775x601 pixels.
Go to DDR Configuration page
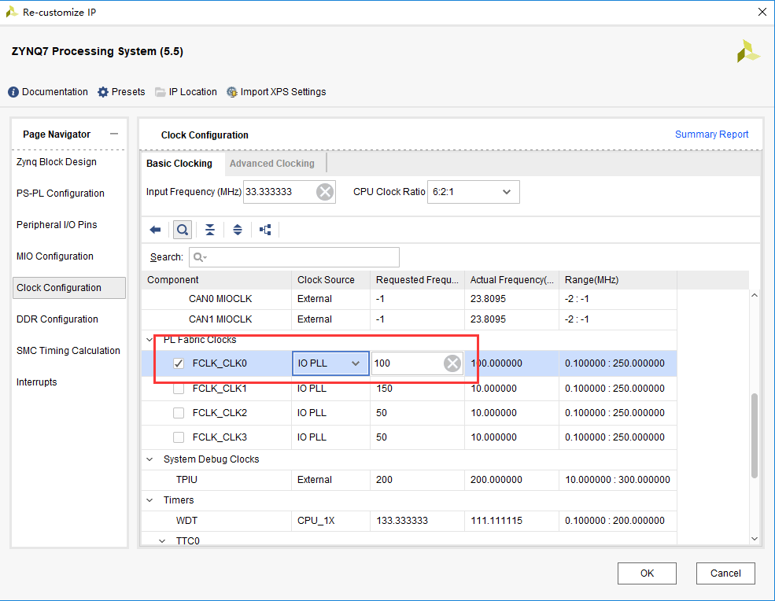[57, 319]
